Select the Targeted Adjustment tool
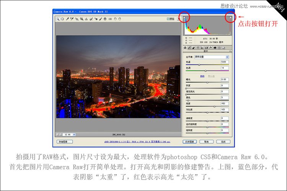The image size is (287, 191). [77, 19]
